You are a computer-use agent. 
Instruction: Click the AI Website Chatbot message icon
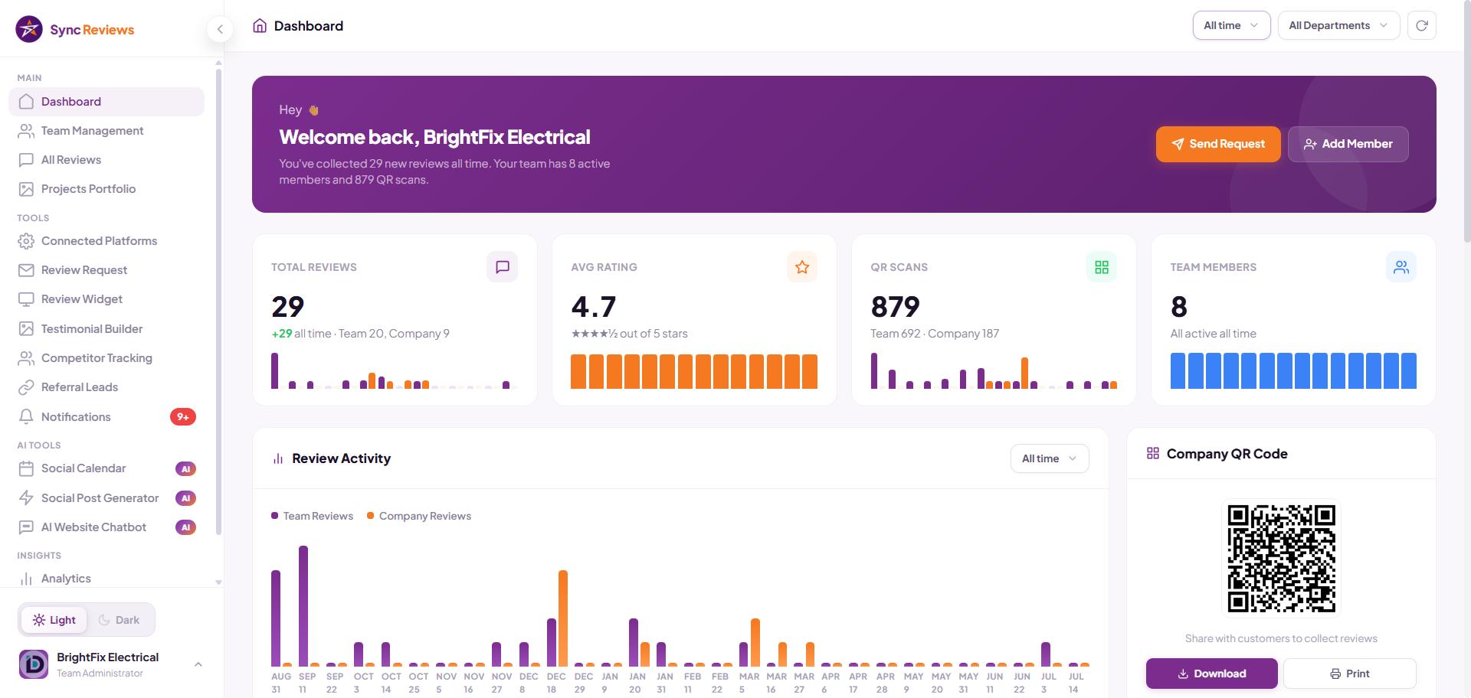(x=26, y=527)
